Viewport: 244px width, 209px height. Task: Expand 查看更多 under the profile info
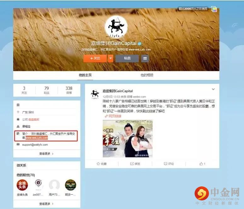click(46, 154)
